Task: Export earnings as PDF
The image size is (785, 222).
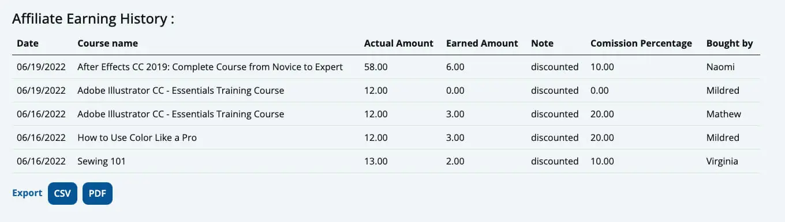Action: pos(98,193)
